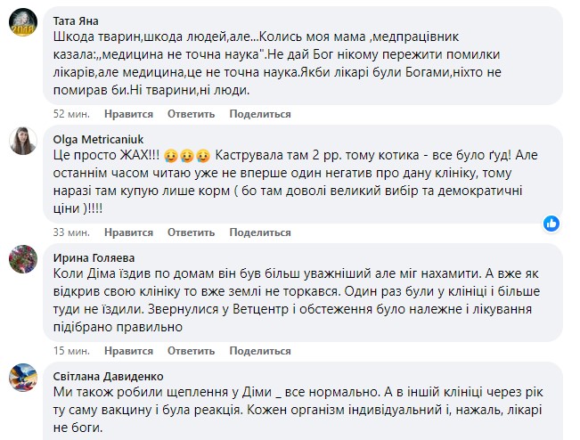Reply to Olga Metricaniuk's comment
Viewport: 580px width, 440px height.
coord(191,232)
